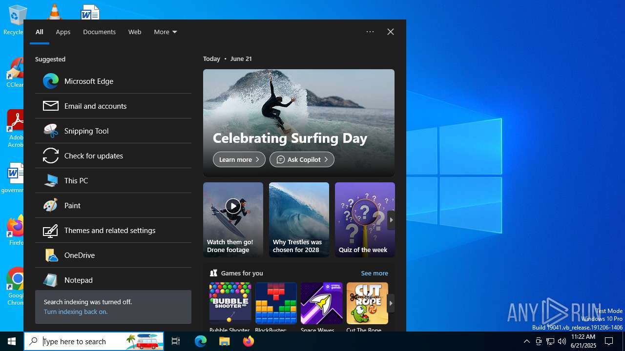Open Quiz of the week card

point(365,219)
